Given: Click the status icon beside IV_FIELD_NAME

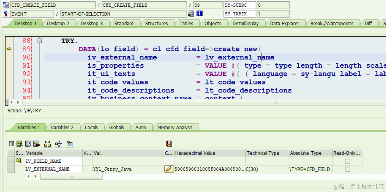Looking at the screenshot, I should (x=19, y=161).
